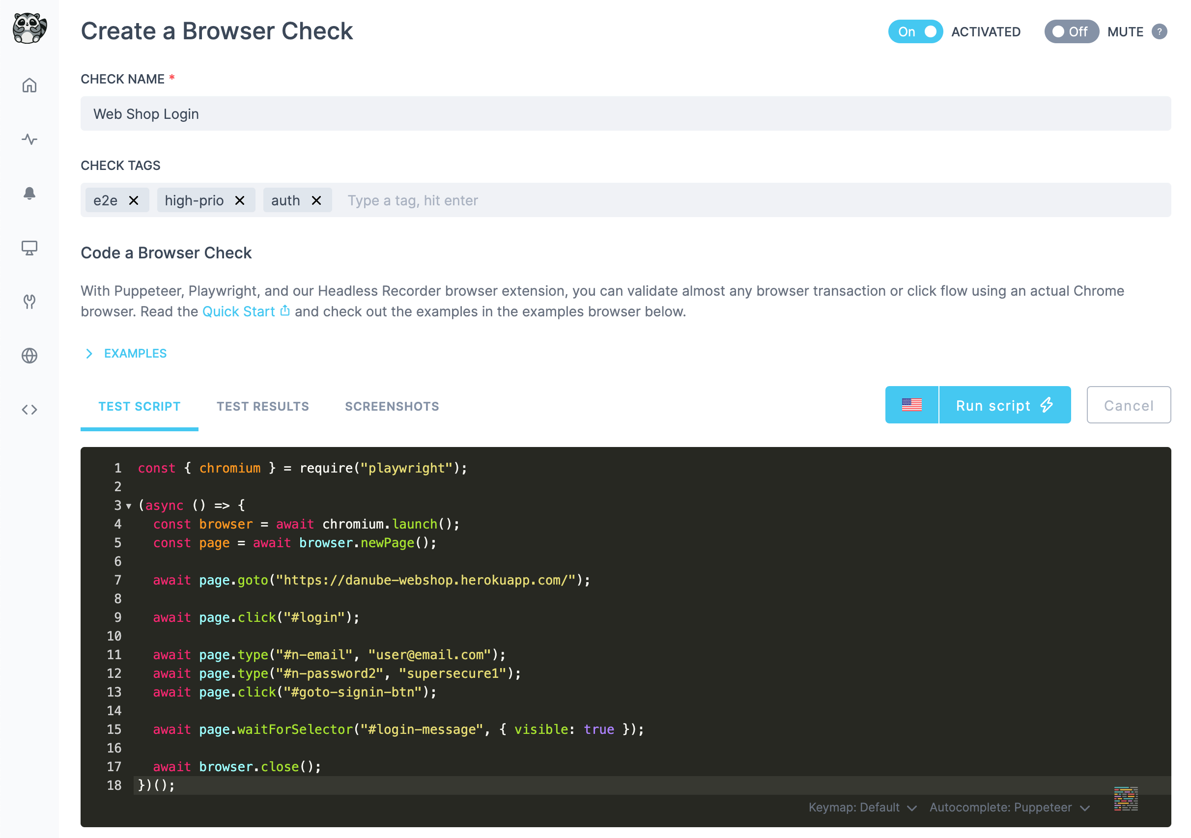Click the Run script button
This screenshot has width=1191, height=838.
(x=1004, y=405)
